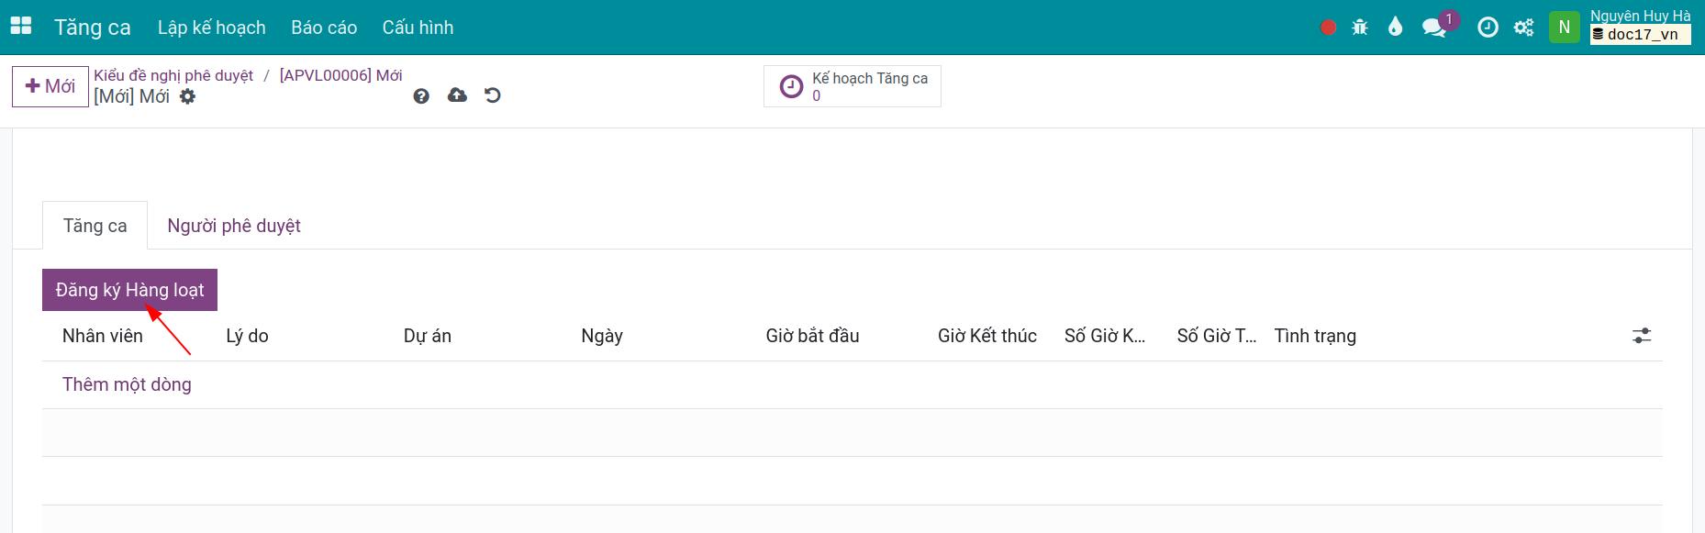Open the activities clock icon
This screenshot has height=533, width=1705.
1488,28
